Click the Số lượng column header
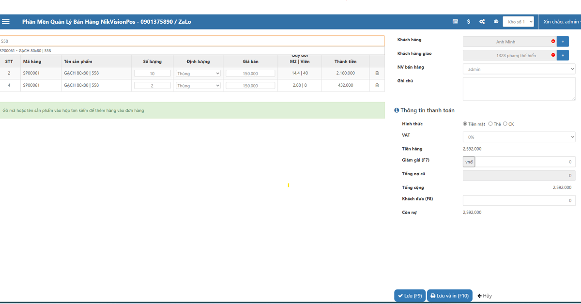The image size is (581, 304). pos(153,61)
